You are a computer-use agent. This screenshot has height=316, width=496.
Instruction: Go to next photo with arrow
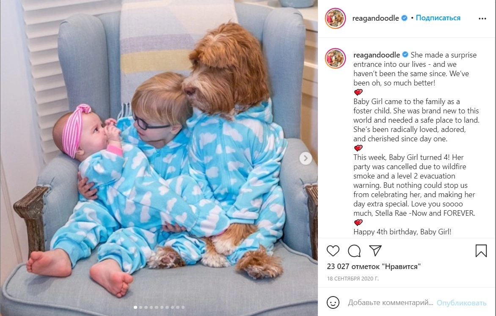tap(306, 158)
